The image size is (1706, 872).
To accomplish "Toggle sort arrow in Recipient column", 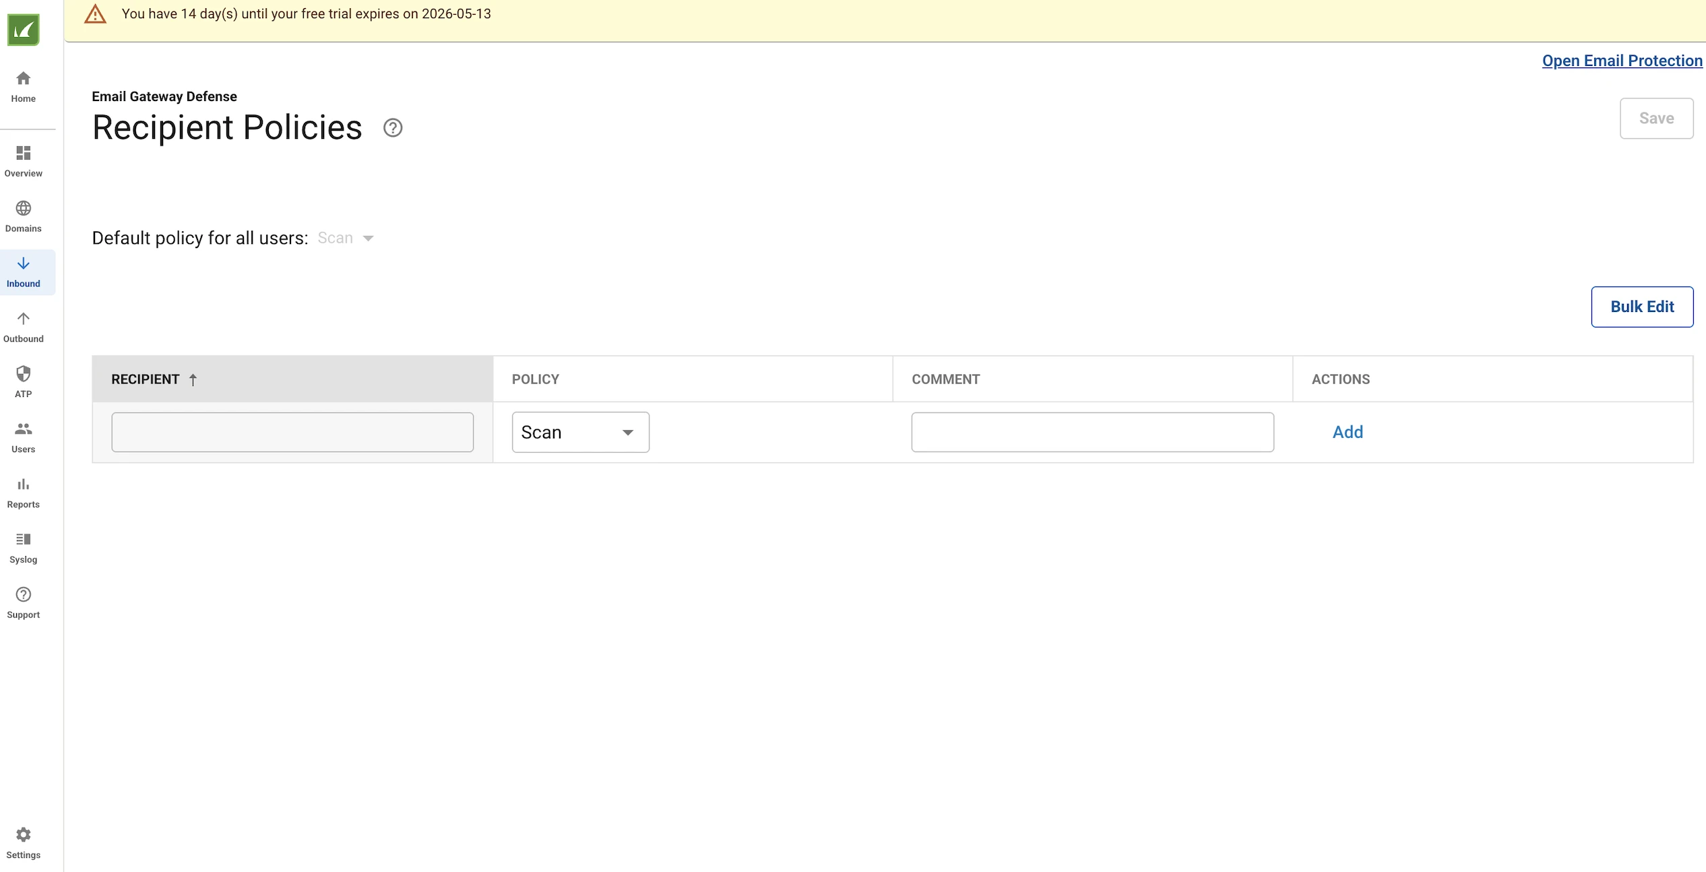I will 193,380.
